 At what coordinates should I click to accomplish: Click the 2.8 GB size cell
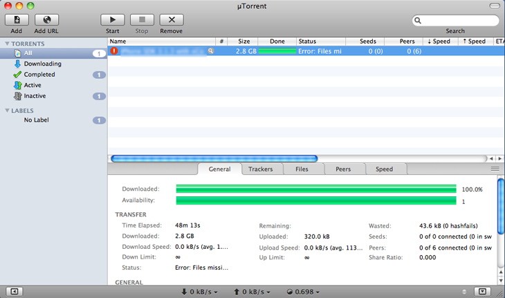tap(246, 51)
